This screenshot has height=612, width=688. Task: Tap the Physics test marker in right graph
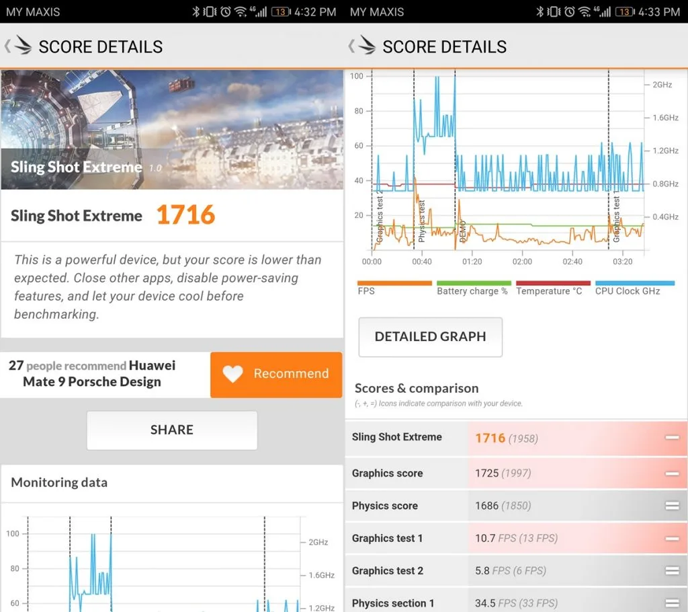click(422, 221)
